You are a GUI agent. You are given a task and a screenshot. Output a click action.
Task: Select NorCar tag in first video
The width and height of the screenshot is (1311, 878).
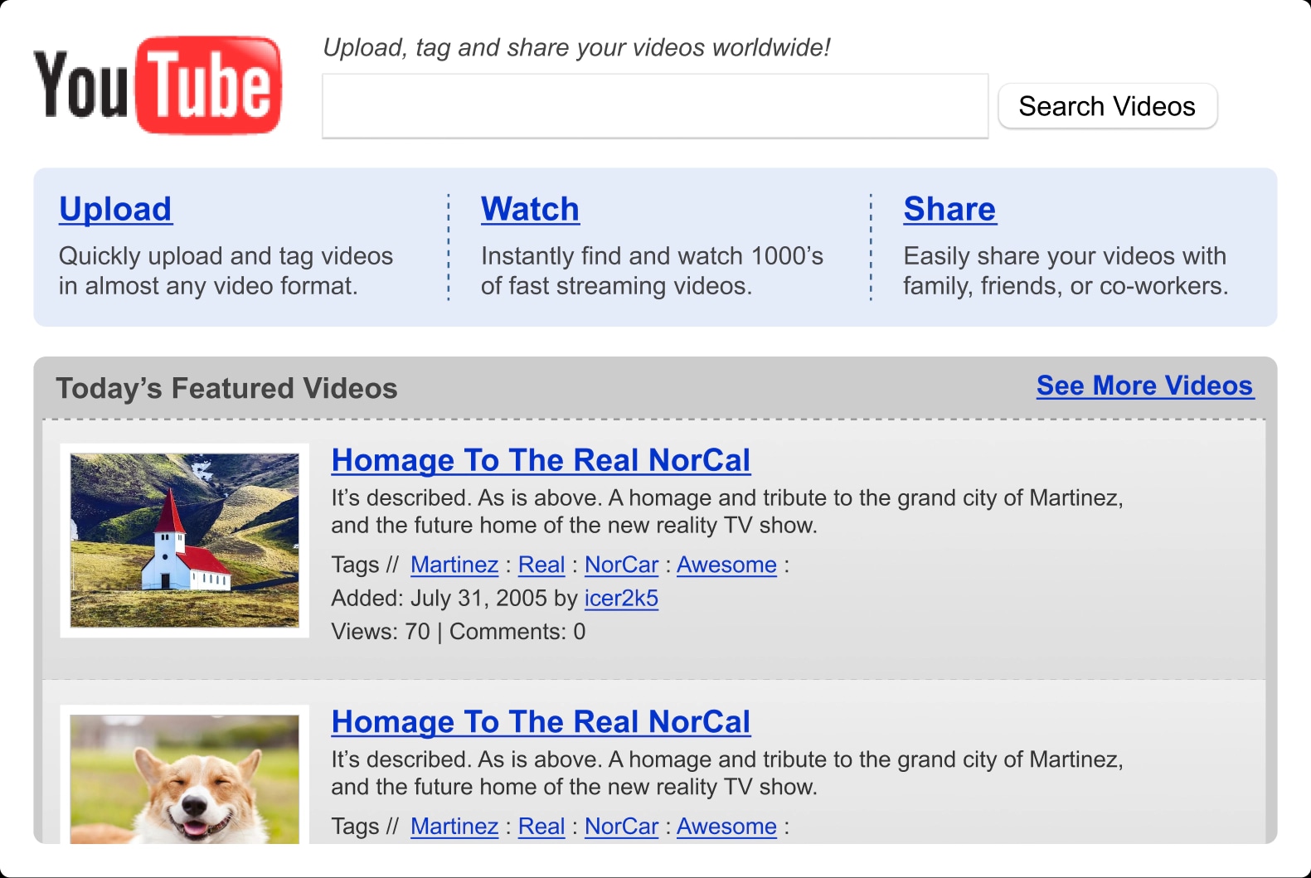pyautogui.click(x=621, y=565)
